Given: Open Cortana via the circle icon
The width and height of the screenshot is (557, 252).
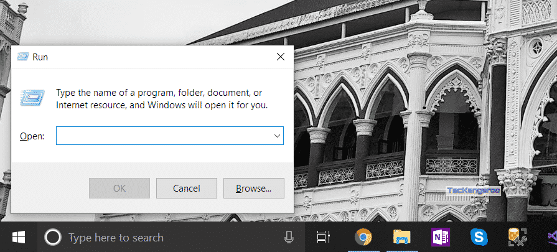Looking at the screenshot, I should point(53,237).
